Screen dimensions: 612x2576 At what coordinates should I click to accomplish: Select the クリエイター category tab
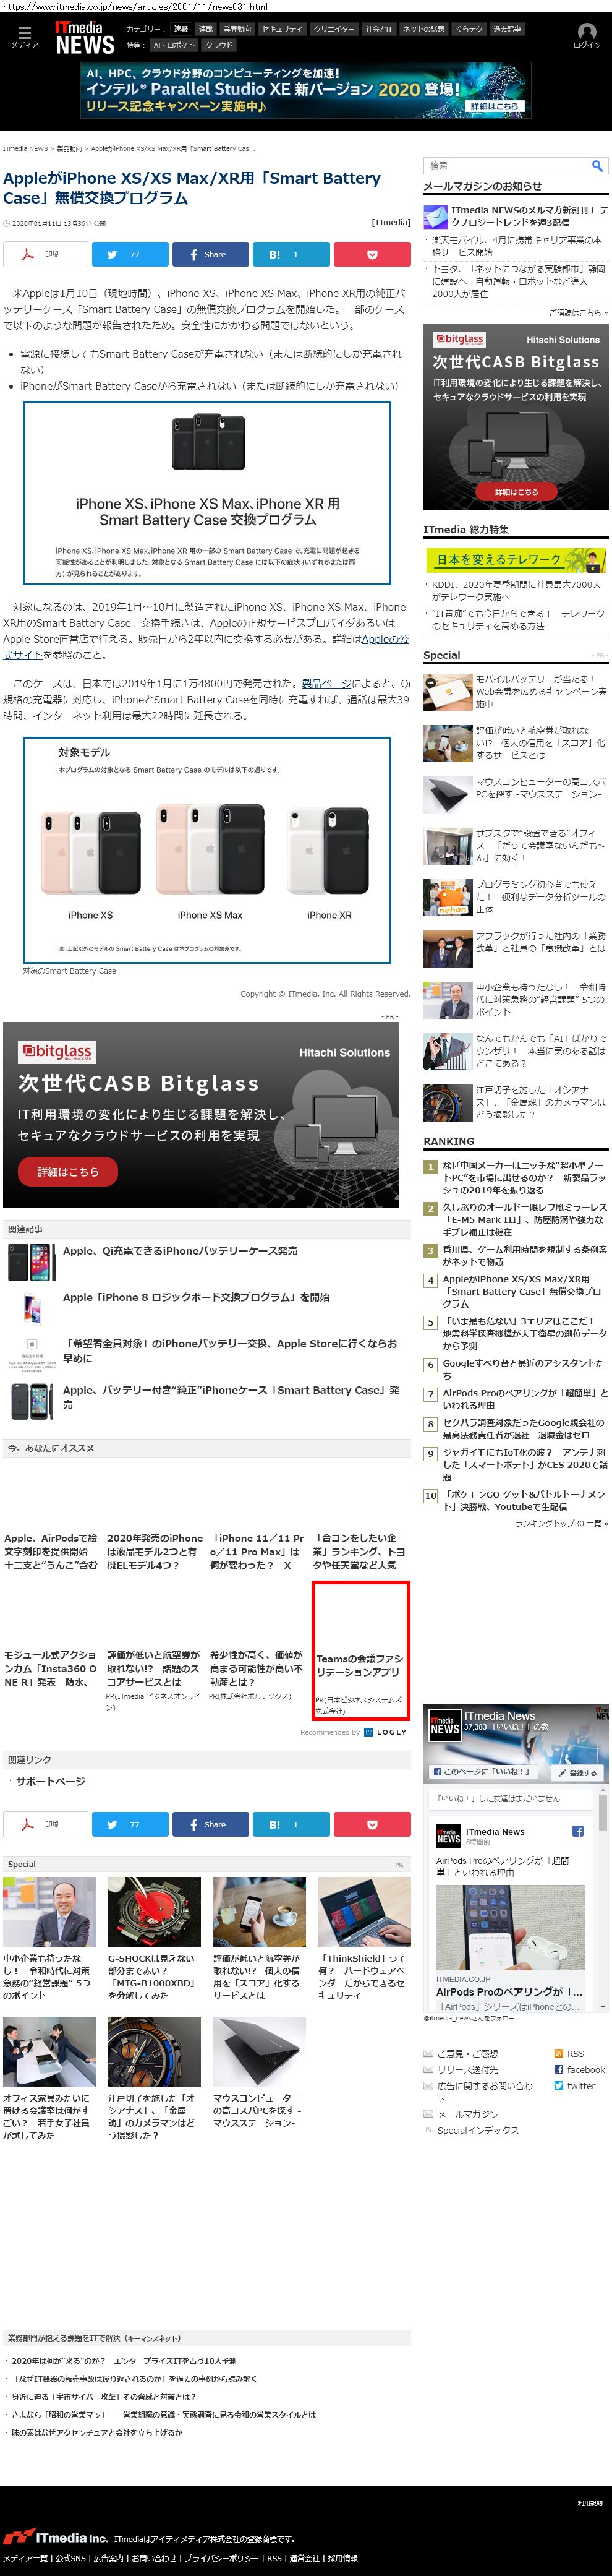click(334, 29)
